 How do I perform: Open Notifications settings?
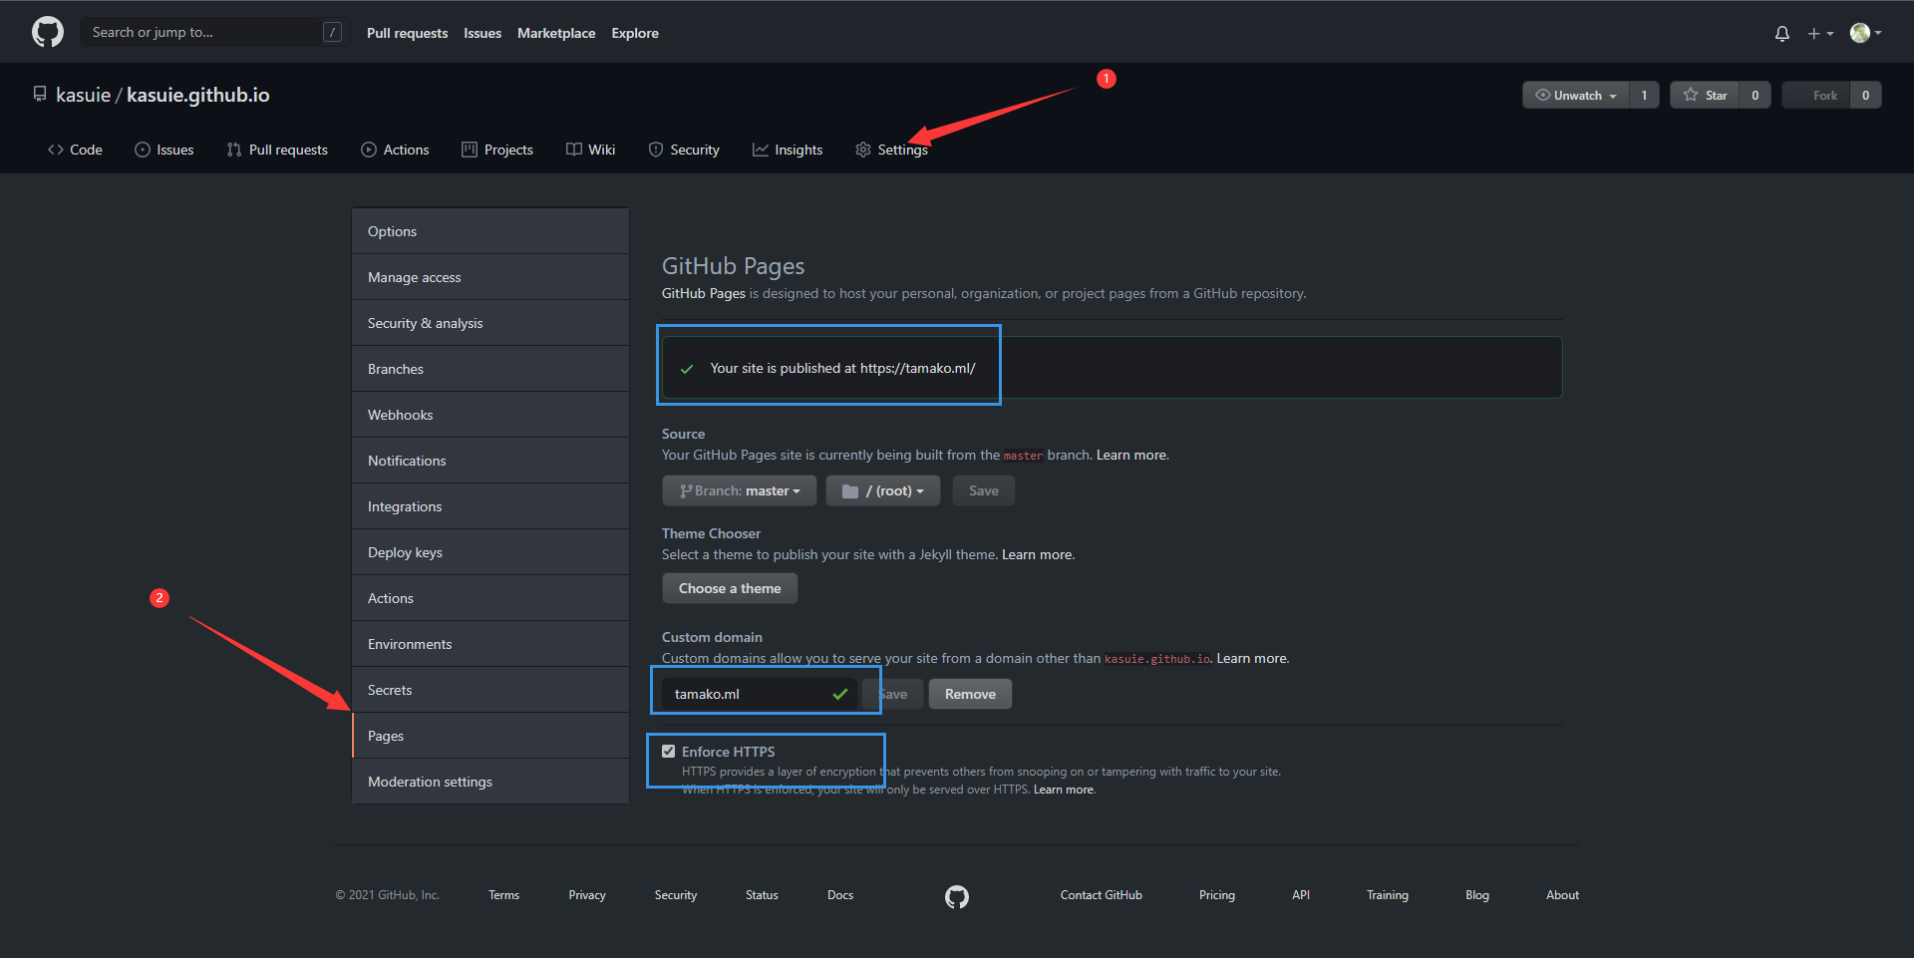coord(490,461)
